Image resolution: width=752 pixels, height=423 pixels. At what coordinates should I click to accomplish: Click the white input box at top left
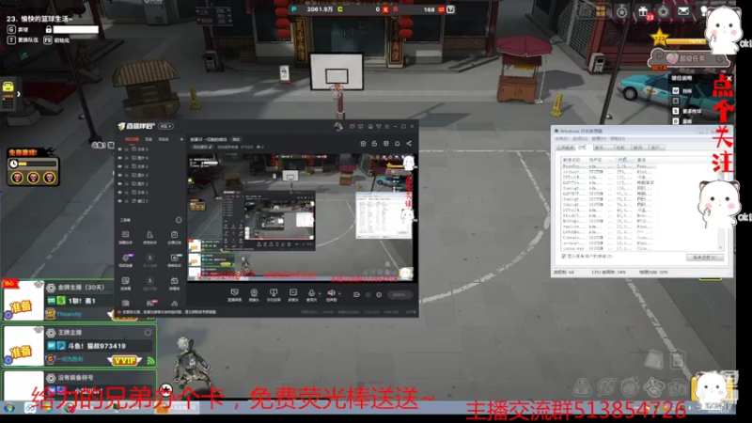(76, 29)
